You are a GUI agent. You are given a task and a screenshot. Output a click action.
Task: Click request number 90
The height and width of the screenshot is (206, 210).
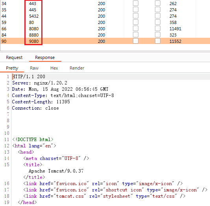(x=4, y=41)
